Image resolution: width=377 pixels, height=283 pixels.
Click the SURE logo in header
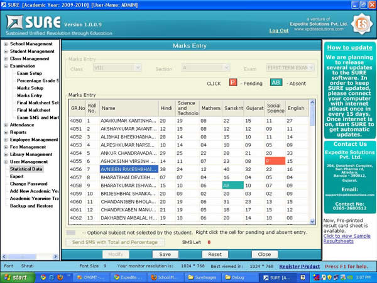[x=34, y=22]
